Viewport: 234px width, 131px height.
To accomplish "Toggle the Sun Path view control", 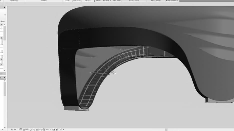I will point(27,129).
